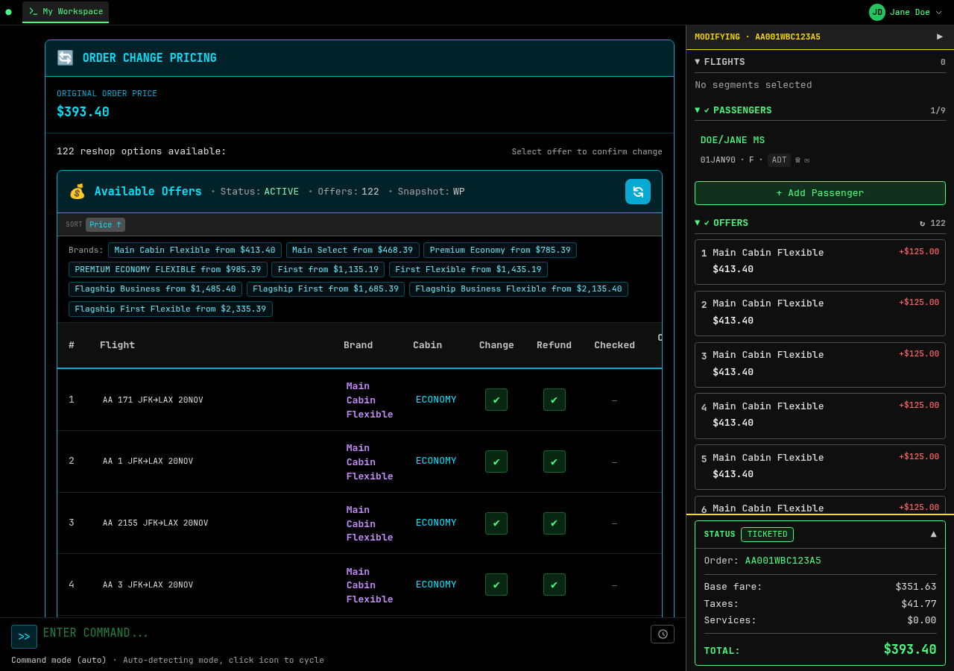954x671 pixels.
Task: Click the MODIFYING AA001WBC123A5 header label
Action: [x=757, y=37]
